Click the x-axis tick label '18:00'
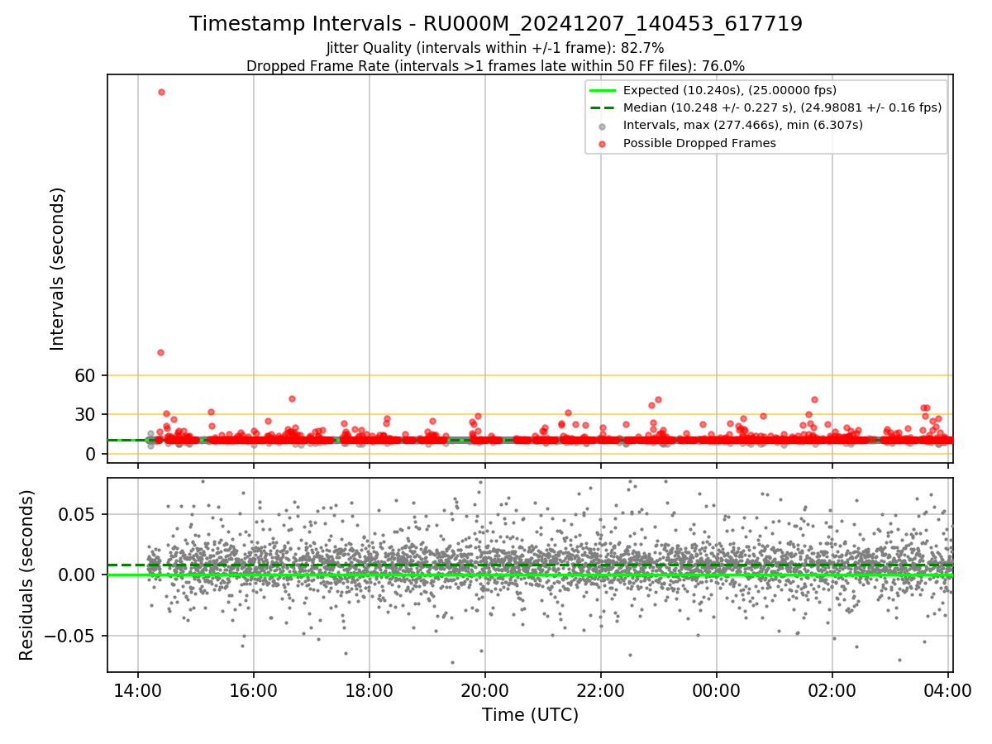Image resolution: width=992 pixels, height=744 pixels. coord(369,689)
